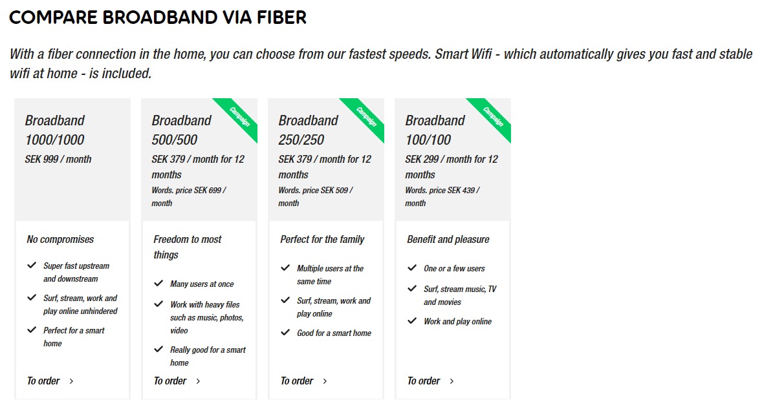This screenshot has height=409, width=773.
Task: Click the Compare Broadband via Fiber heading
Action: (x=158, y=17)
